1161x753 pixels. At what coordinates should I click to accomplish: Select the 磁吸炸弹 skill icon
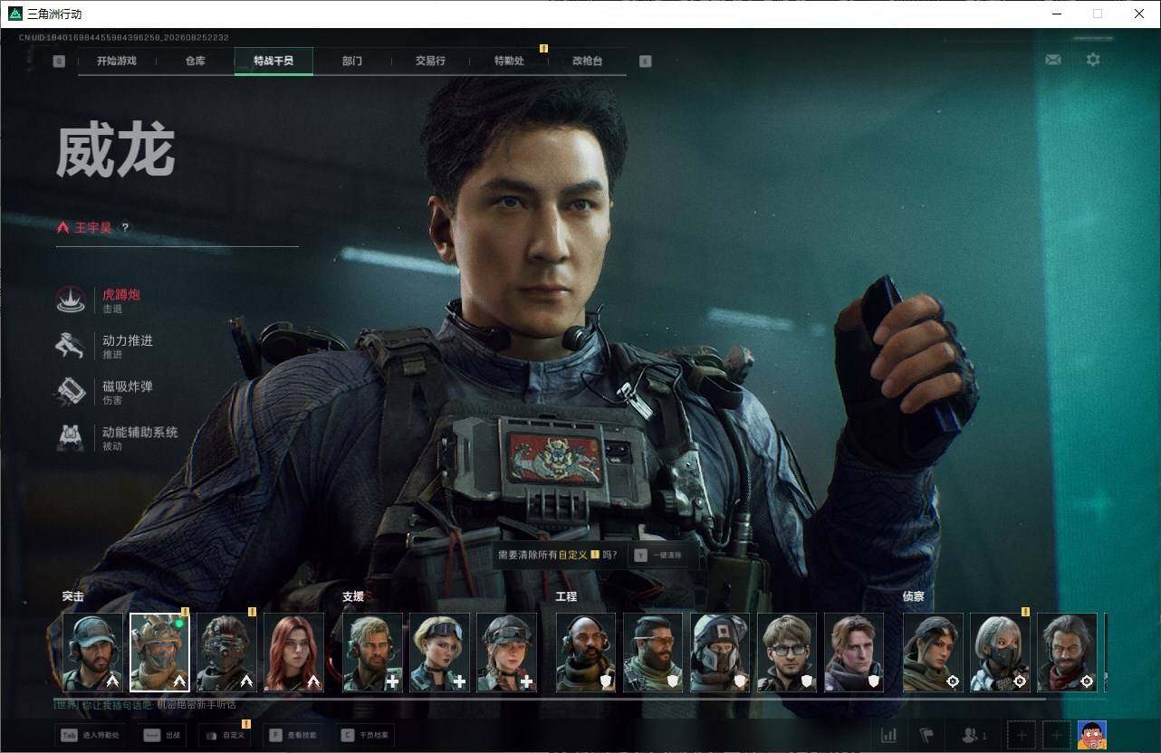point(71,392)
